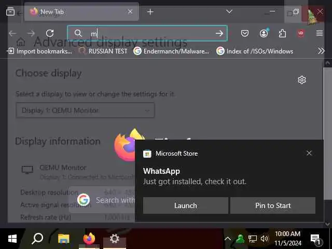
Task: Close the New Tab tab
Action: (130, 11)
